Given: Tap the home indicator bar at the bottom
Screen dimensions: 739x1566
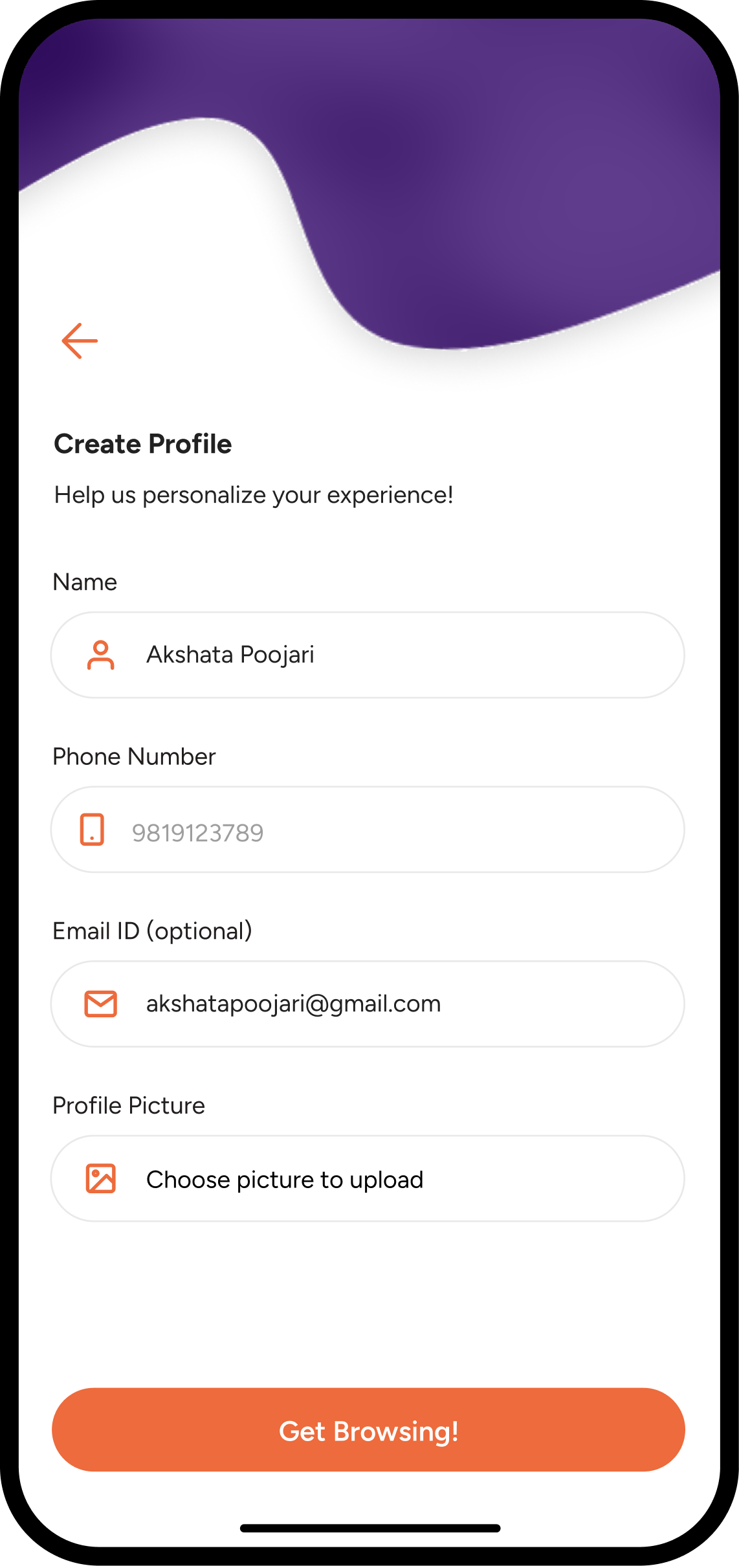Looking at the screenshot, I should 369,1528.
